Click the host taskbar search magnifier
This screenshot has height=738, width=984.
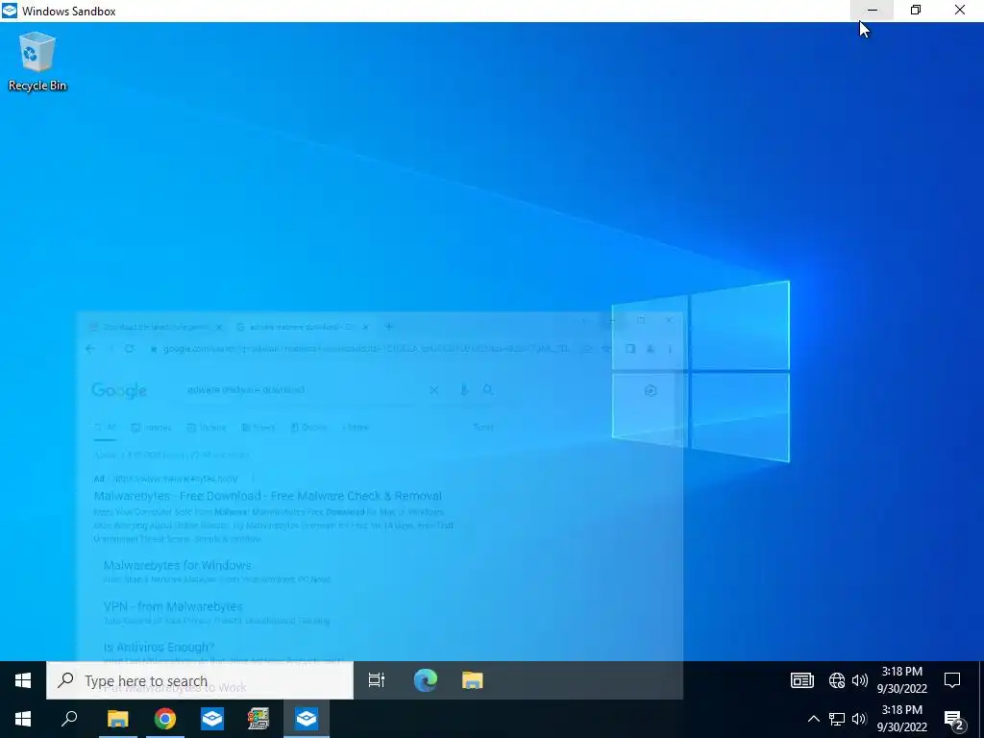pos(69,719)
